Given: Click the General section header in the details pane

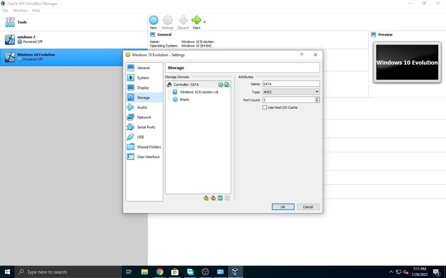Looking at the screenshot, I should pyautogui.click(x=164, y=35).
